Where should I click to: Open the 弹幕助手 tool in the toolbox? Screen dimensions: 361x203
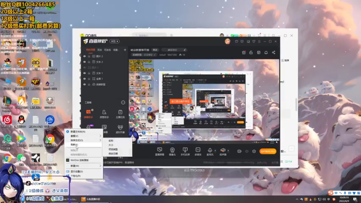click(x=88, y=114)
